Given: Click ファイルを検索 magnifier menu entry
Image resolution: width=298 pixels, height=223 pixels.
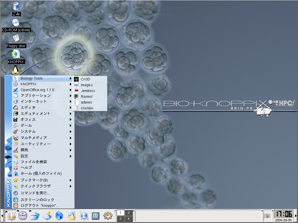Looking at the screenshot, I should point(43,162).
